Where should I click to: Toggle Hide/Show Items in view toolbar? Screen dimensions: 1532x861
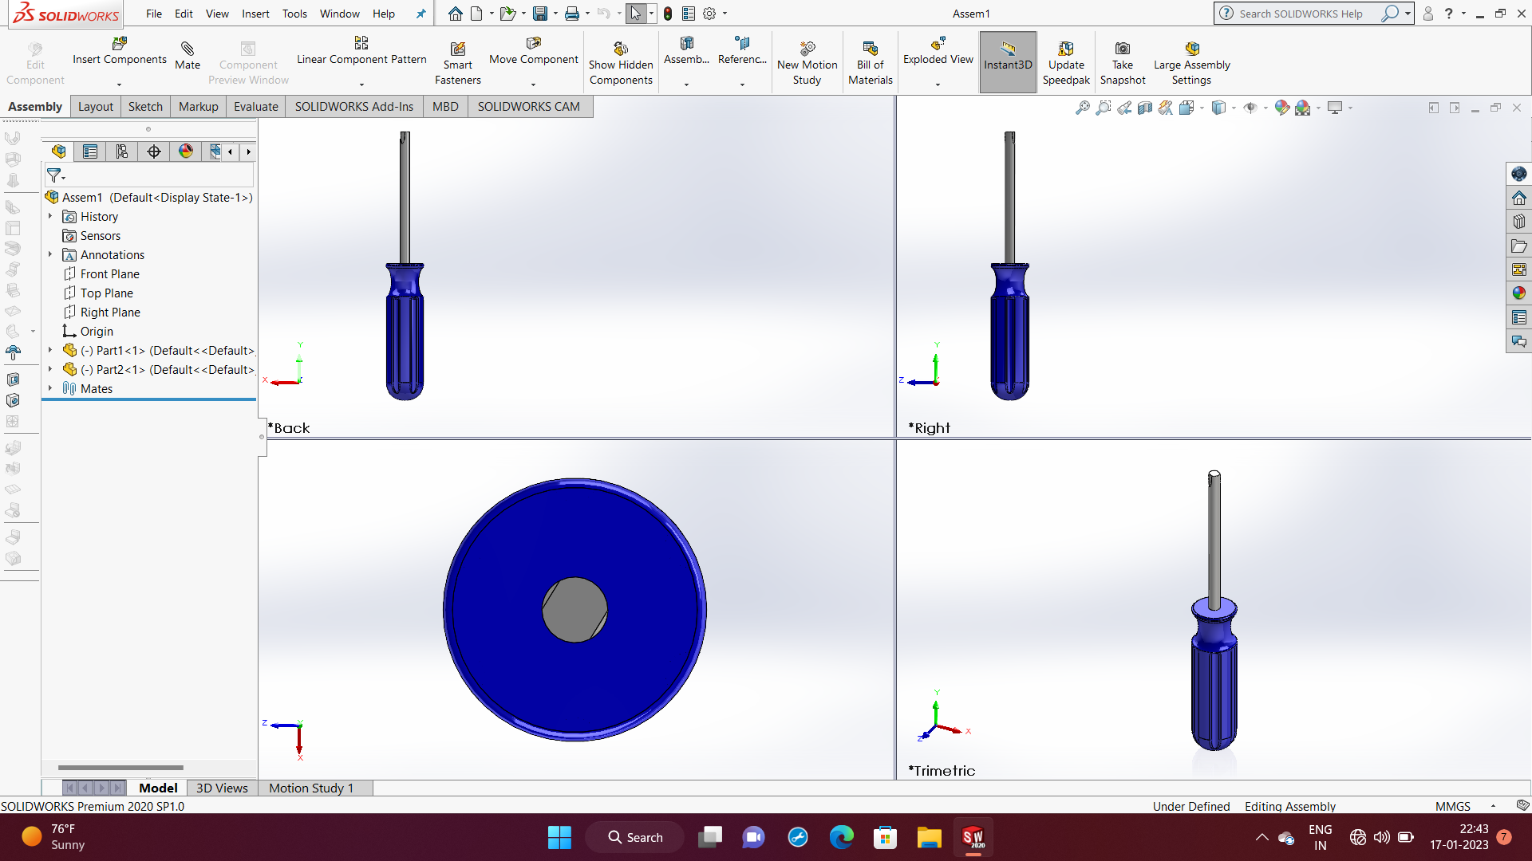(x=1250, y=108)
